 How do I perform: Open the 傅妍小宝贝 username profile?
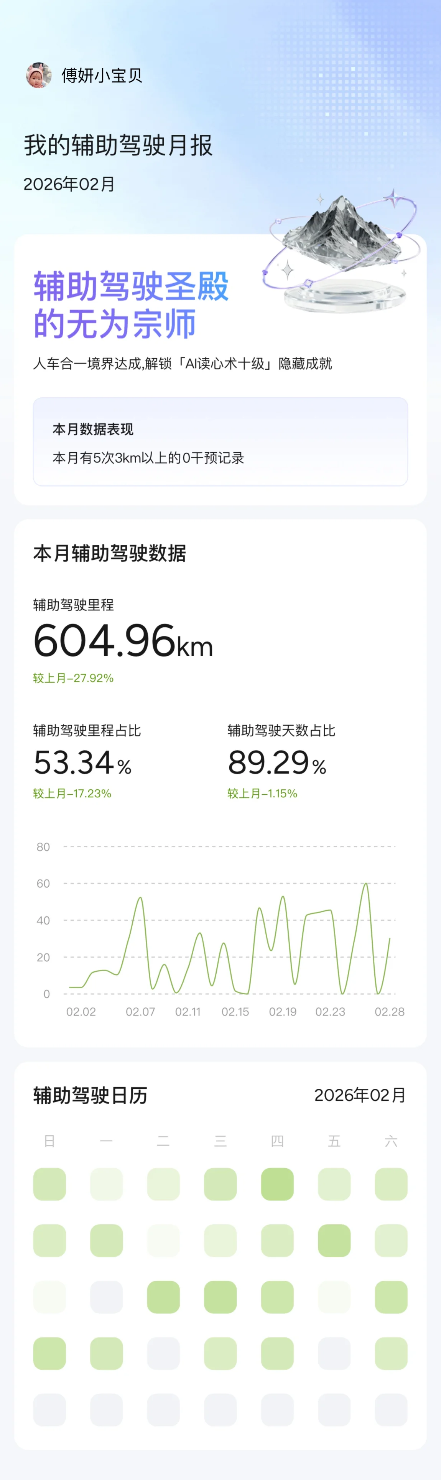tap(102, 75)
